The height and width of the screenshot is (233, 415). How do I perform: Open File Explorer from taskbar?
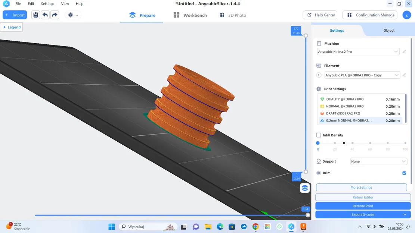coord(208,227)
